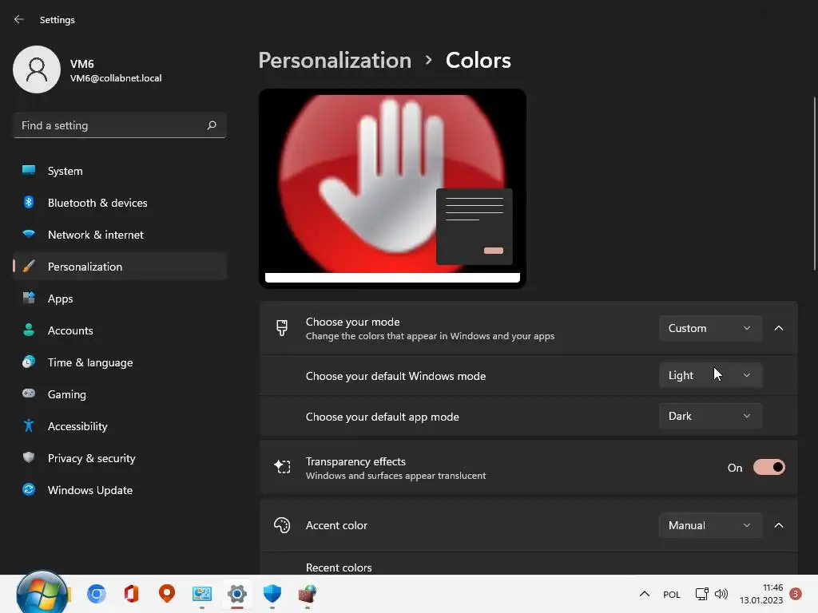Open Bluetooth & devices settings
Screen dimensions: 818x613
[x=120, y=203]
